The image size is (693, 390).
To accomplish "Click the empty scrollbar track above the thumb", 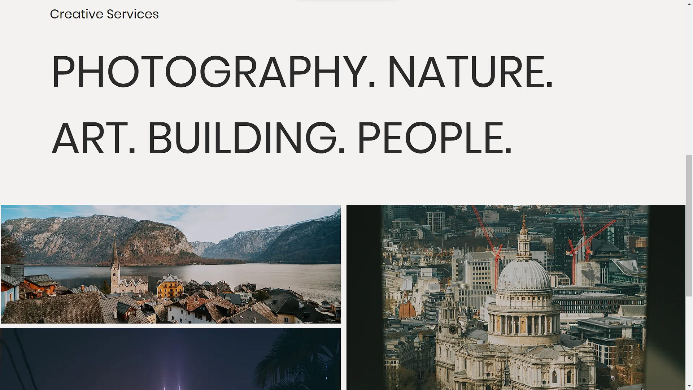I will (689, 81).
